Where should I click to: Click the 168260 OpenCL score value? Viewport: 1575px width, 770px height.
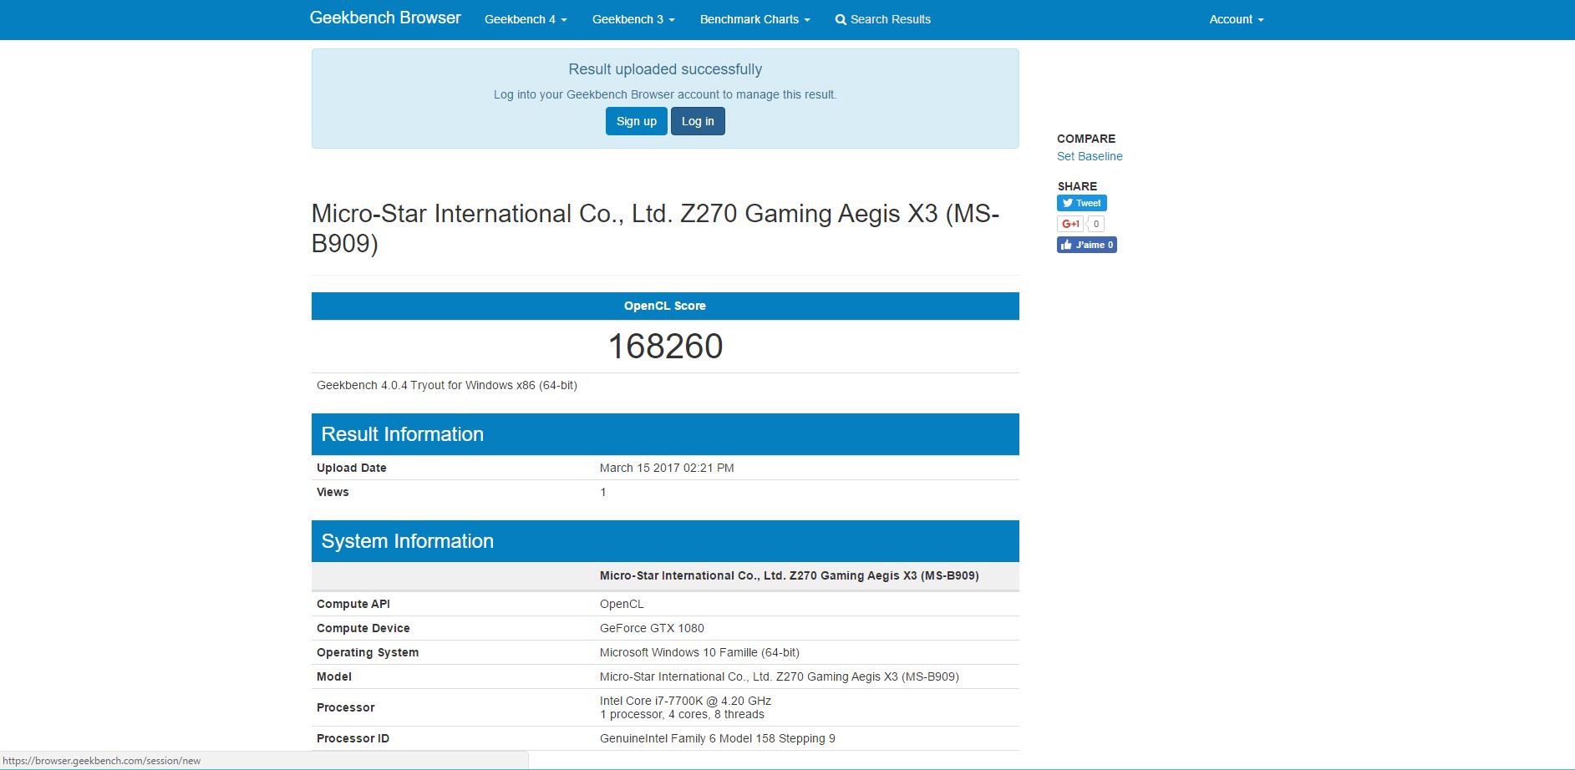pyautogui.click(x=665, y=347)
